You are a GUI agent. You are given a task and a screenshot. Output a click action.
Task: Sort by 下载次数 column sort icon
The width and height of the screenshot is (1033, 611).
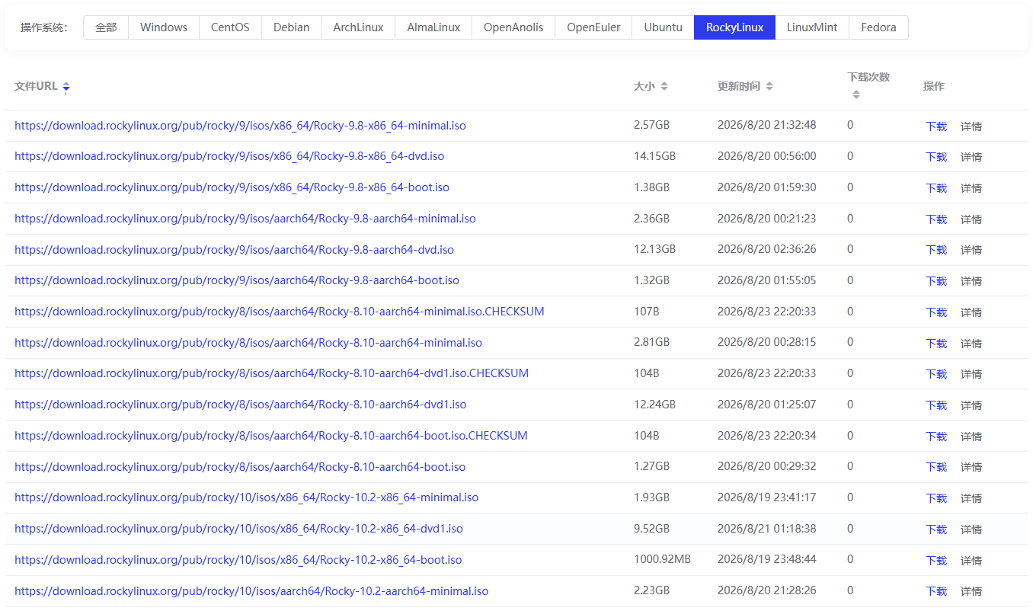click(856, 94)
